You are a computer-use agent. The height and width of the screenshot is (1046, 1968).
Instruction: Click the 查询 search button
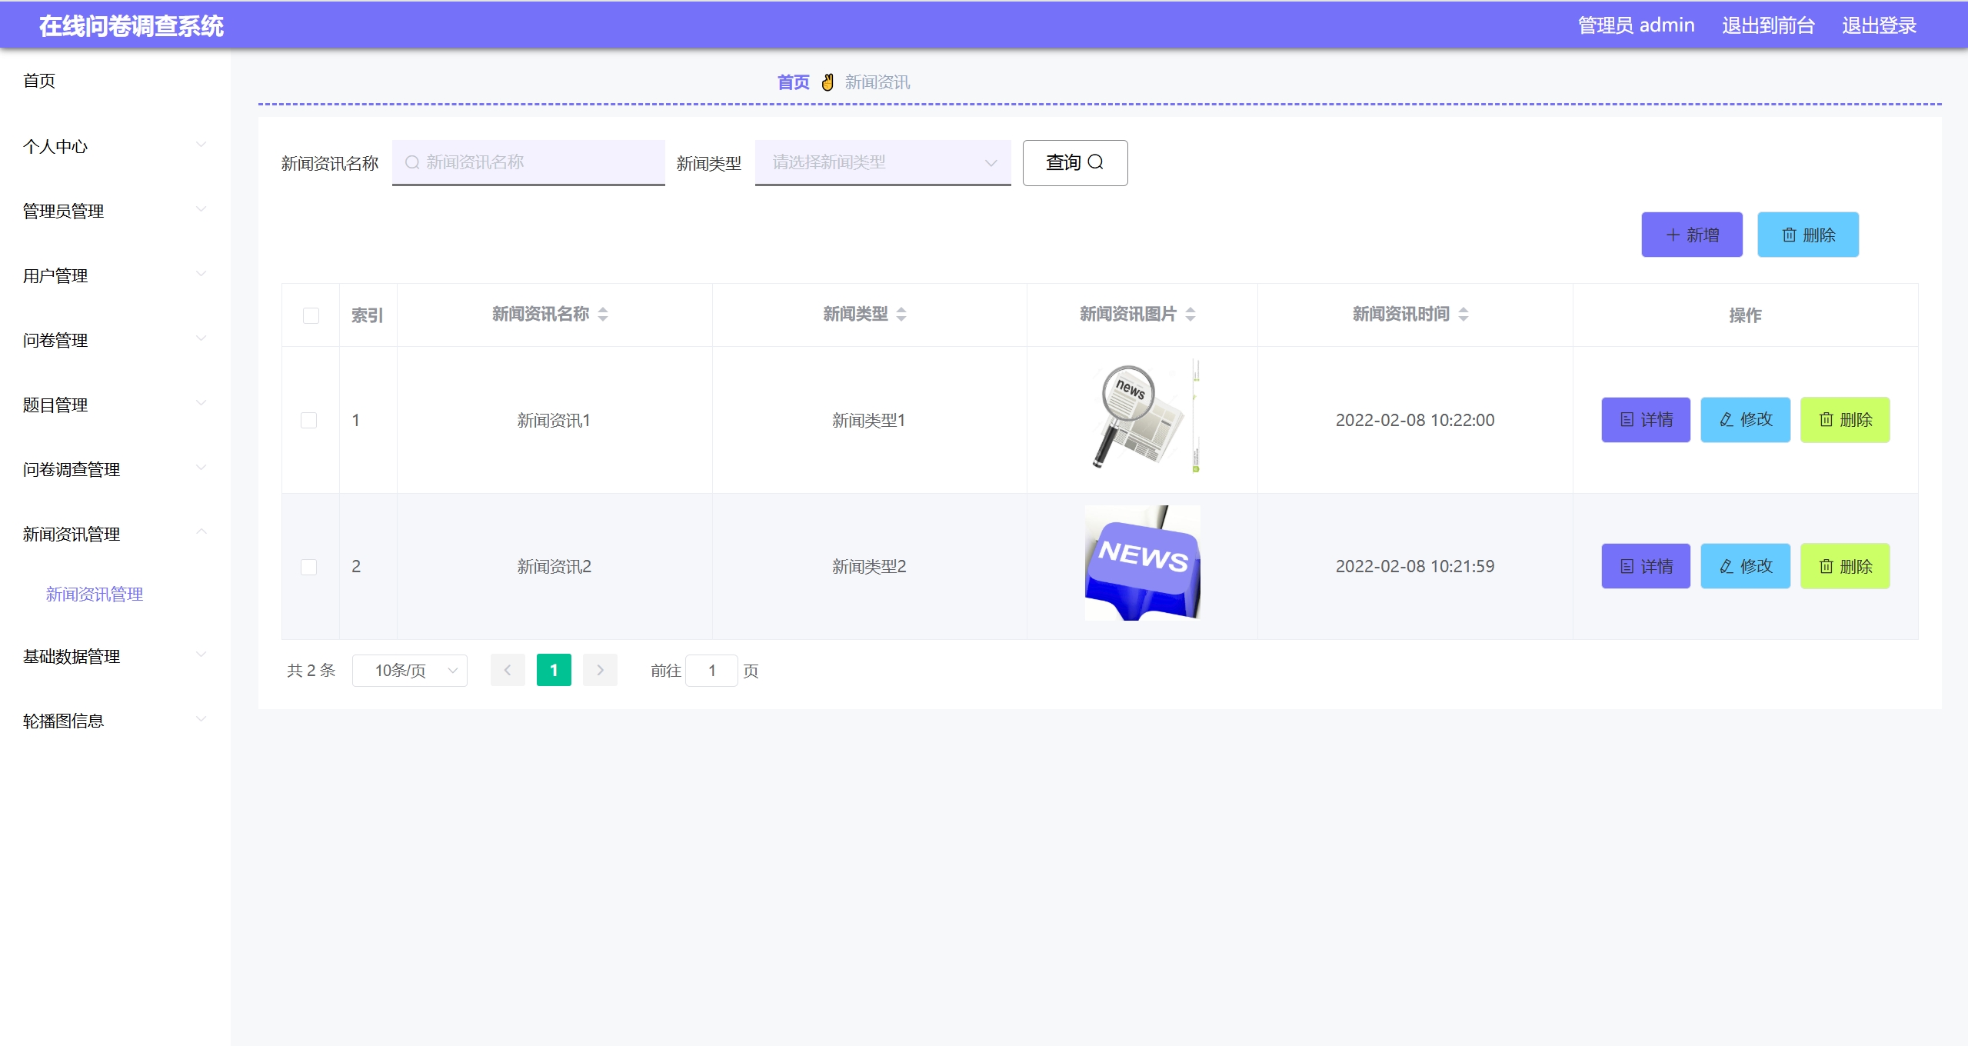pyautogui.click(x=1075, y=162)
